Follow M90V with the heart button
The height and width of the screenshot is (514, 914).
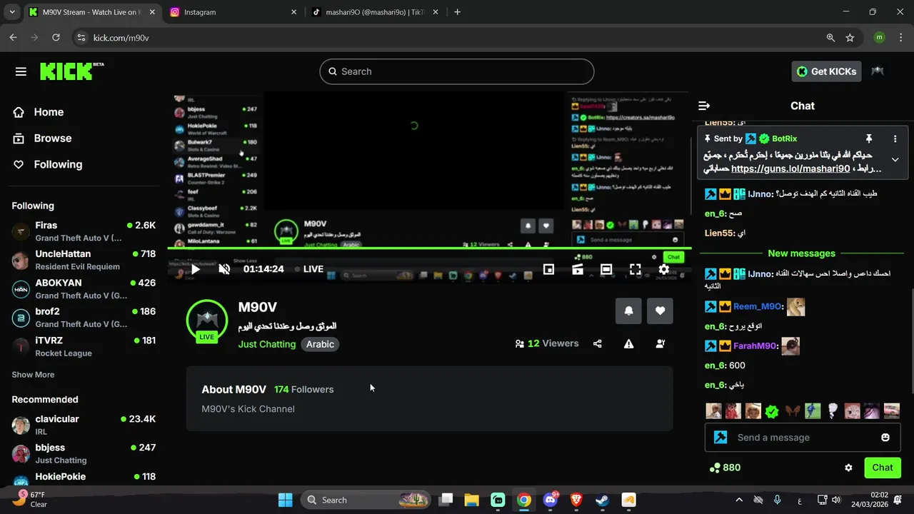(x=660, y=311)
